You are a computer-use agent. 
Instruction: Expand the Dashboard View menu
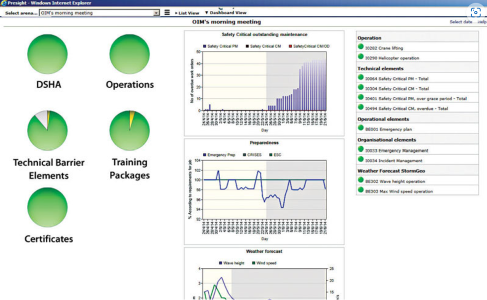[226, 13]
